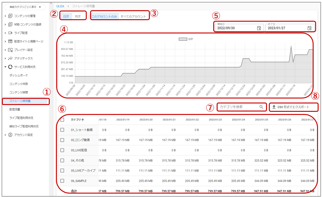This screenshot has height=197, width=322.
Task: Sort table by カテゴリ column header
Action: [77, 120]
